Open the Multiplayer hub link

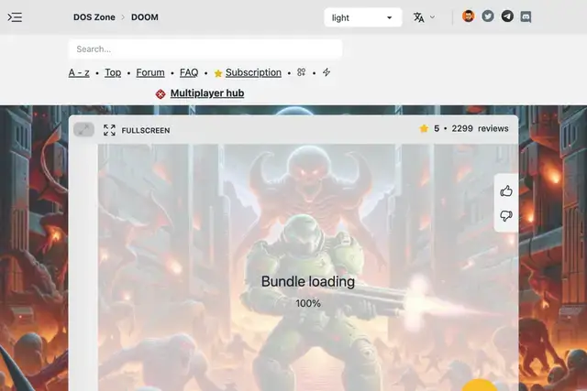pos(207,93)
